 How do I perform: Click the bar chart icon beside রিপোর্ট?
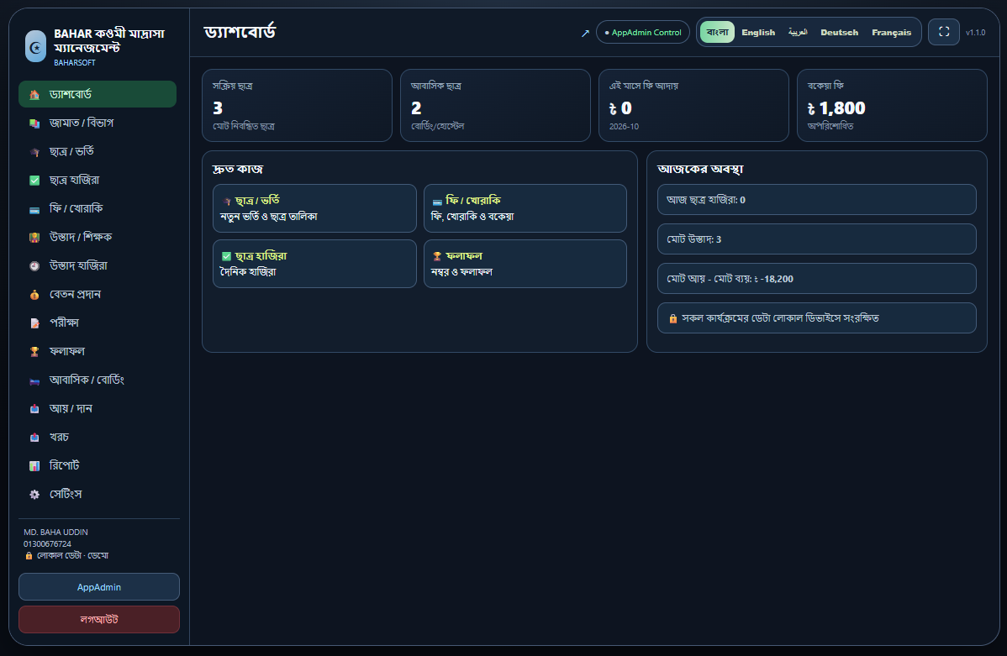tap(34, 466)
